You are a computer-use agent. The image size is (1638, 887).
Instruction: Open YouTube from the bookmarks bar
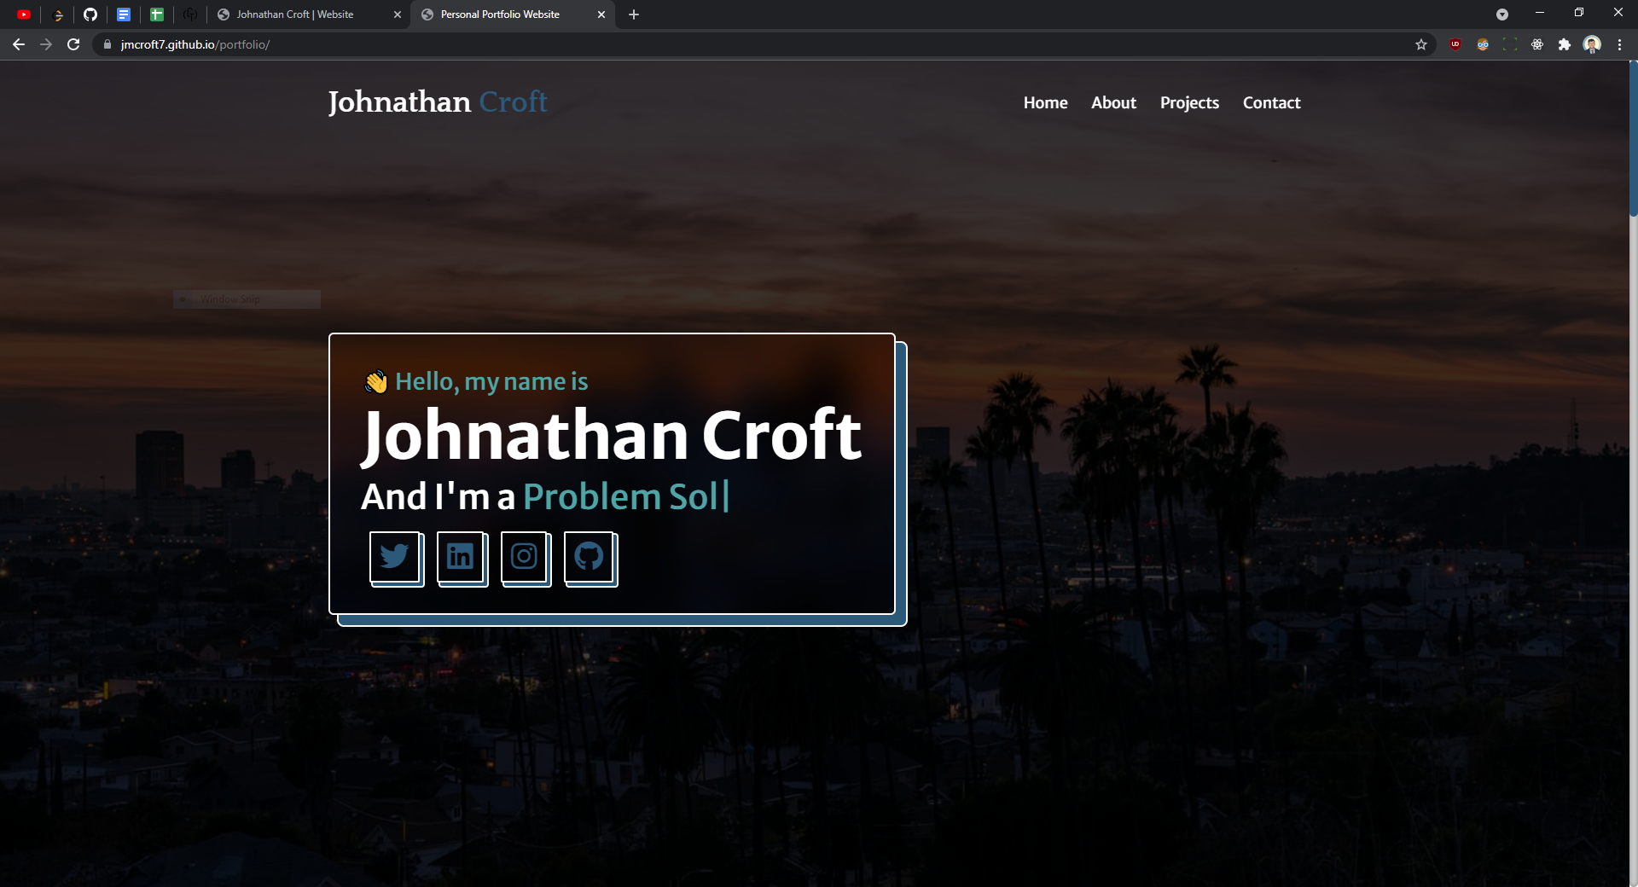[25, 14]
